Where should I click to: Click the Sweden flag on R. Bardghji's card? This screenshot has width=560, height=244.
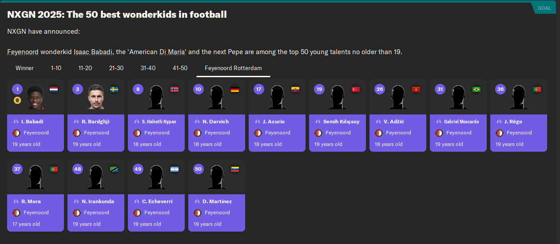click(114, 89)
